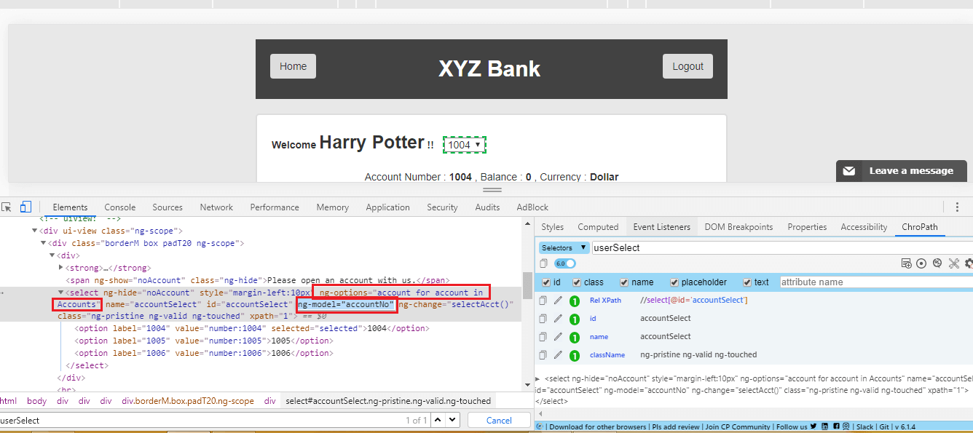Copy the className selector value
The image size is (973, 433).
543,355
